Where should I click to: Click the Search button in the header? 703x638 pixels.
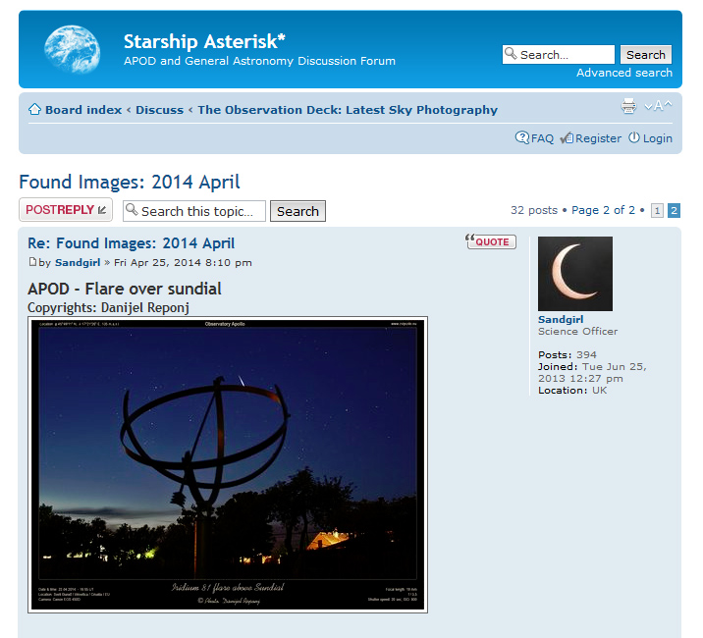[646, 55]
